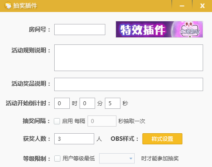
Task: Click the 时才能参加抽奖 text
Action: click(160, 159)
